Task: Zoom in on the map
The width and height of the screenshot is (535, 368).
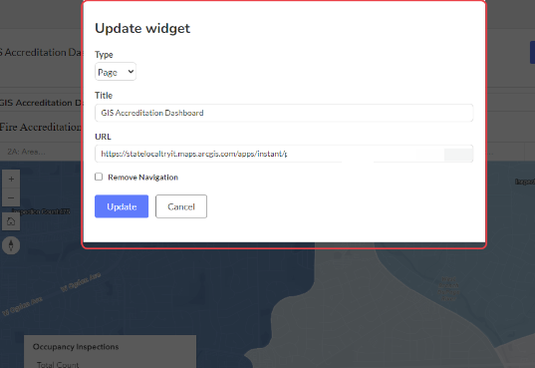Action: click(11, 180)
